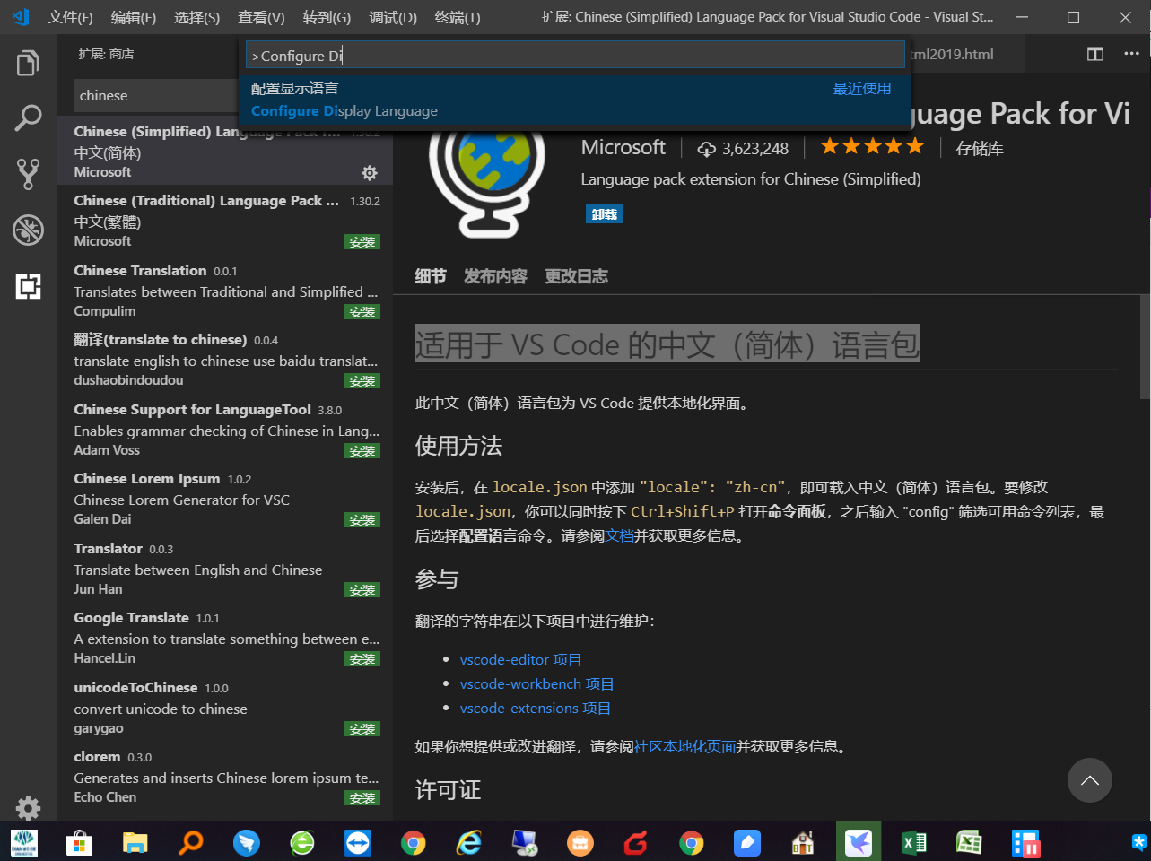Open the 终端(T) menu
1151x861 pixels.
[458, 17]
